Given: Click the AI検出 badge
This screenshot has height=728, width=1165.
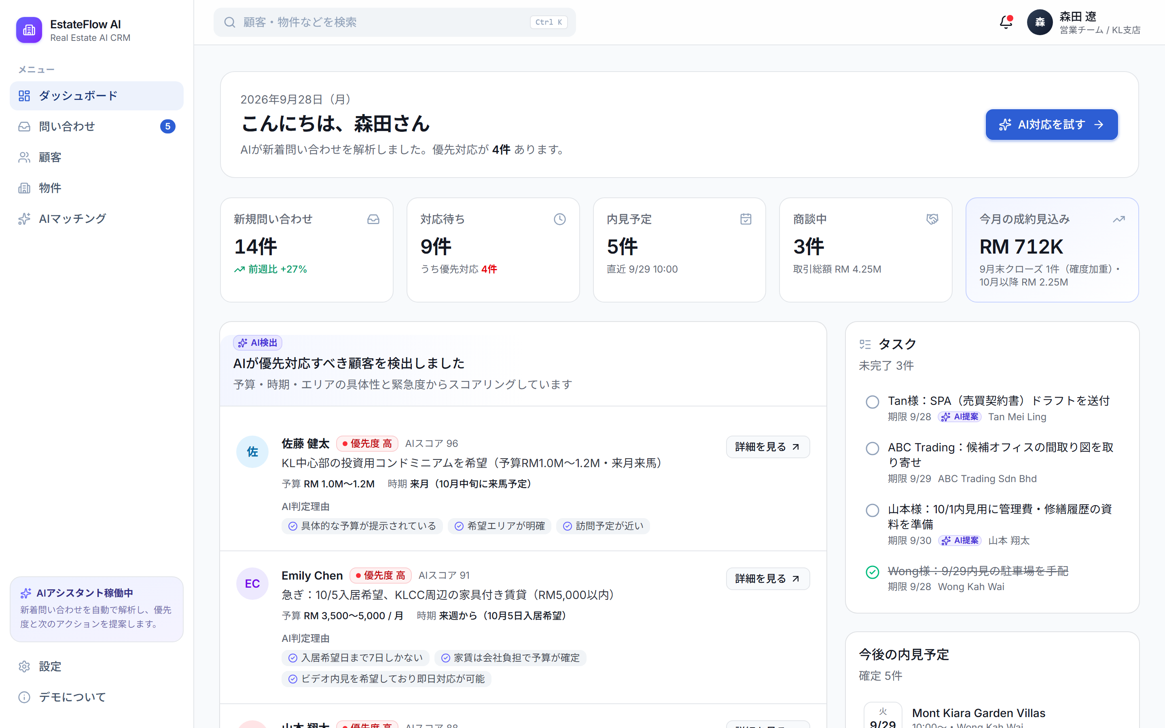Looking at the screenshot, I should pyautogui.click(x=258, y=343).
